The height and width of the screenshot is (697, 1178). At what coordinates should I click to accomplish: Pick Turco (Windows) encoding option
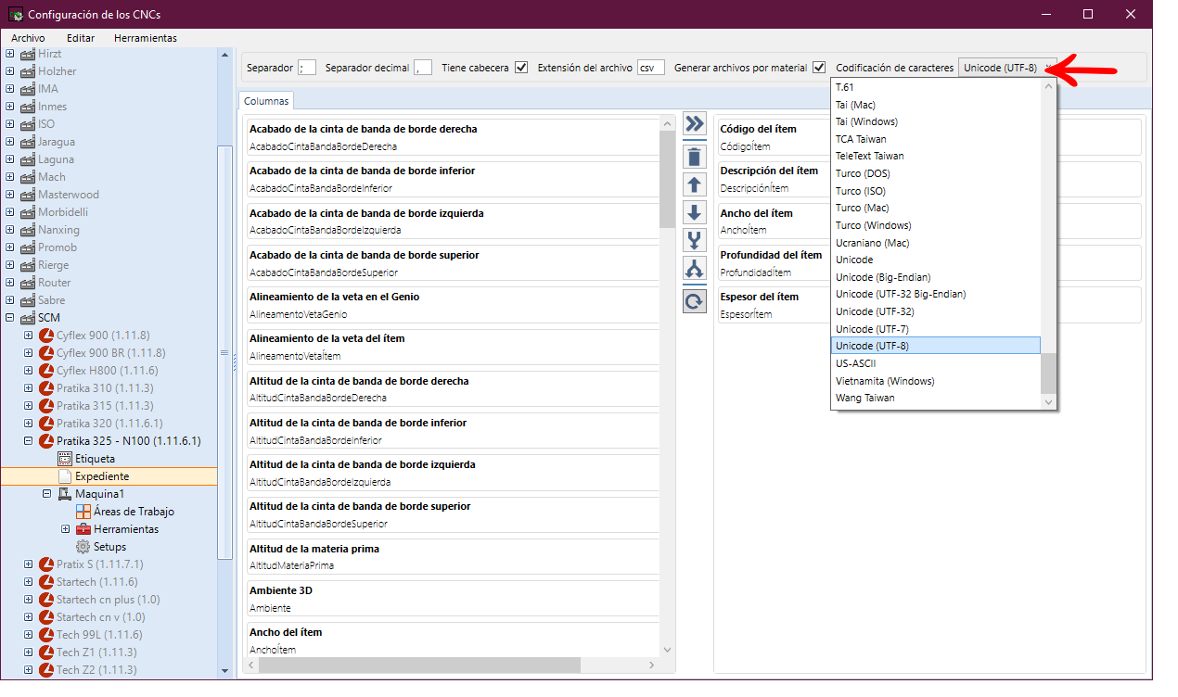[936, 225]
